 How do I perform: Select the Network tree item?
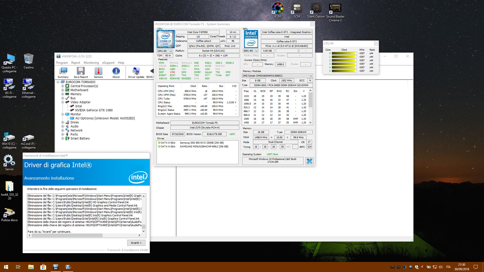[x=76, y=130]
